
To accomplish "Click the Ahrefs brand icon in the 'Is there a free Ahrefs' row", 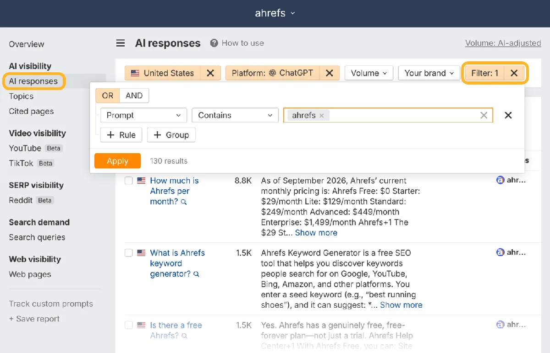I will click(x=500, y=325).
